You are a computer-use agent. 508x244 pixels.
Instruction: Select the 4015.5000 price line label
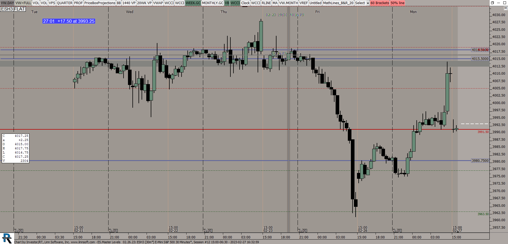pos(480,59)
